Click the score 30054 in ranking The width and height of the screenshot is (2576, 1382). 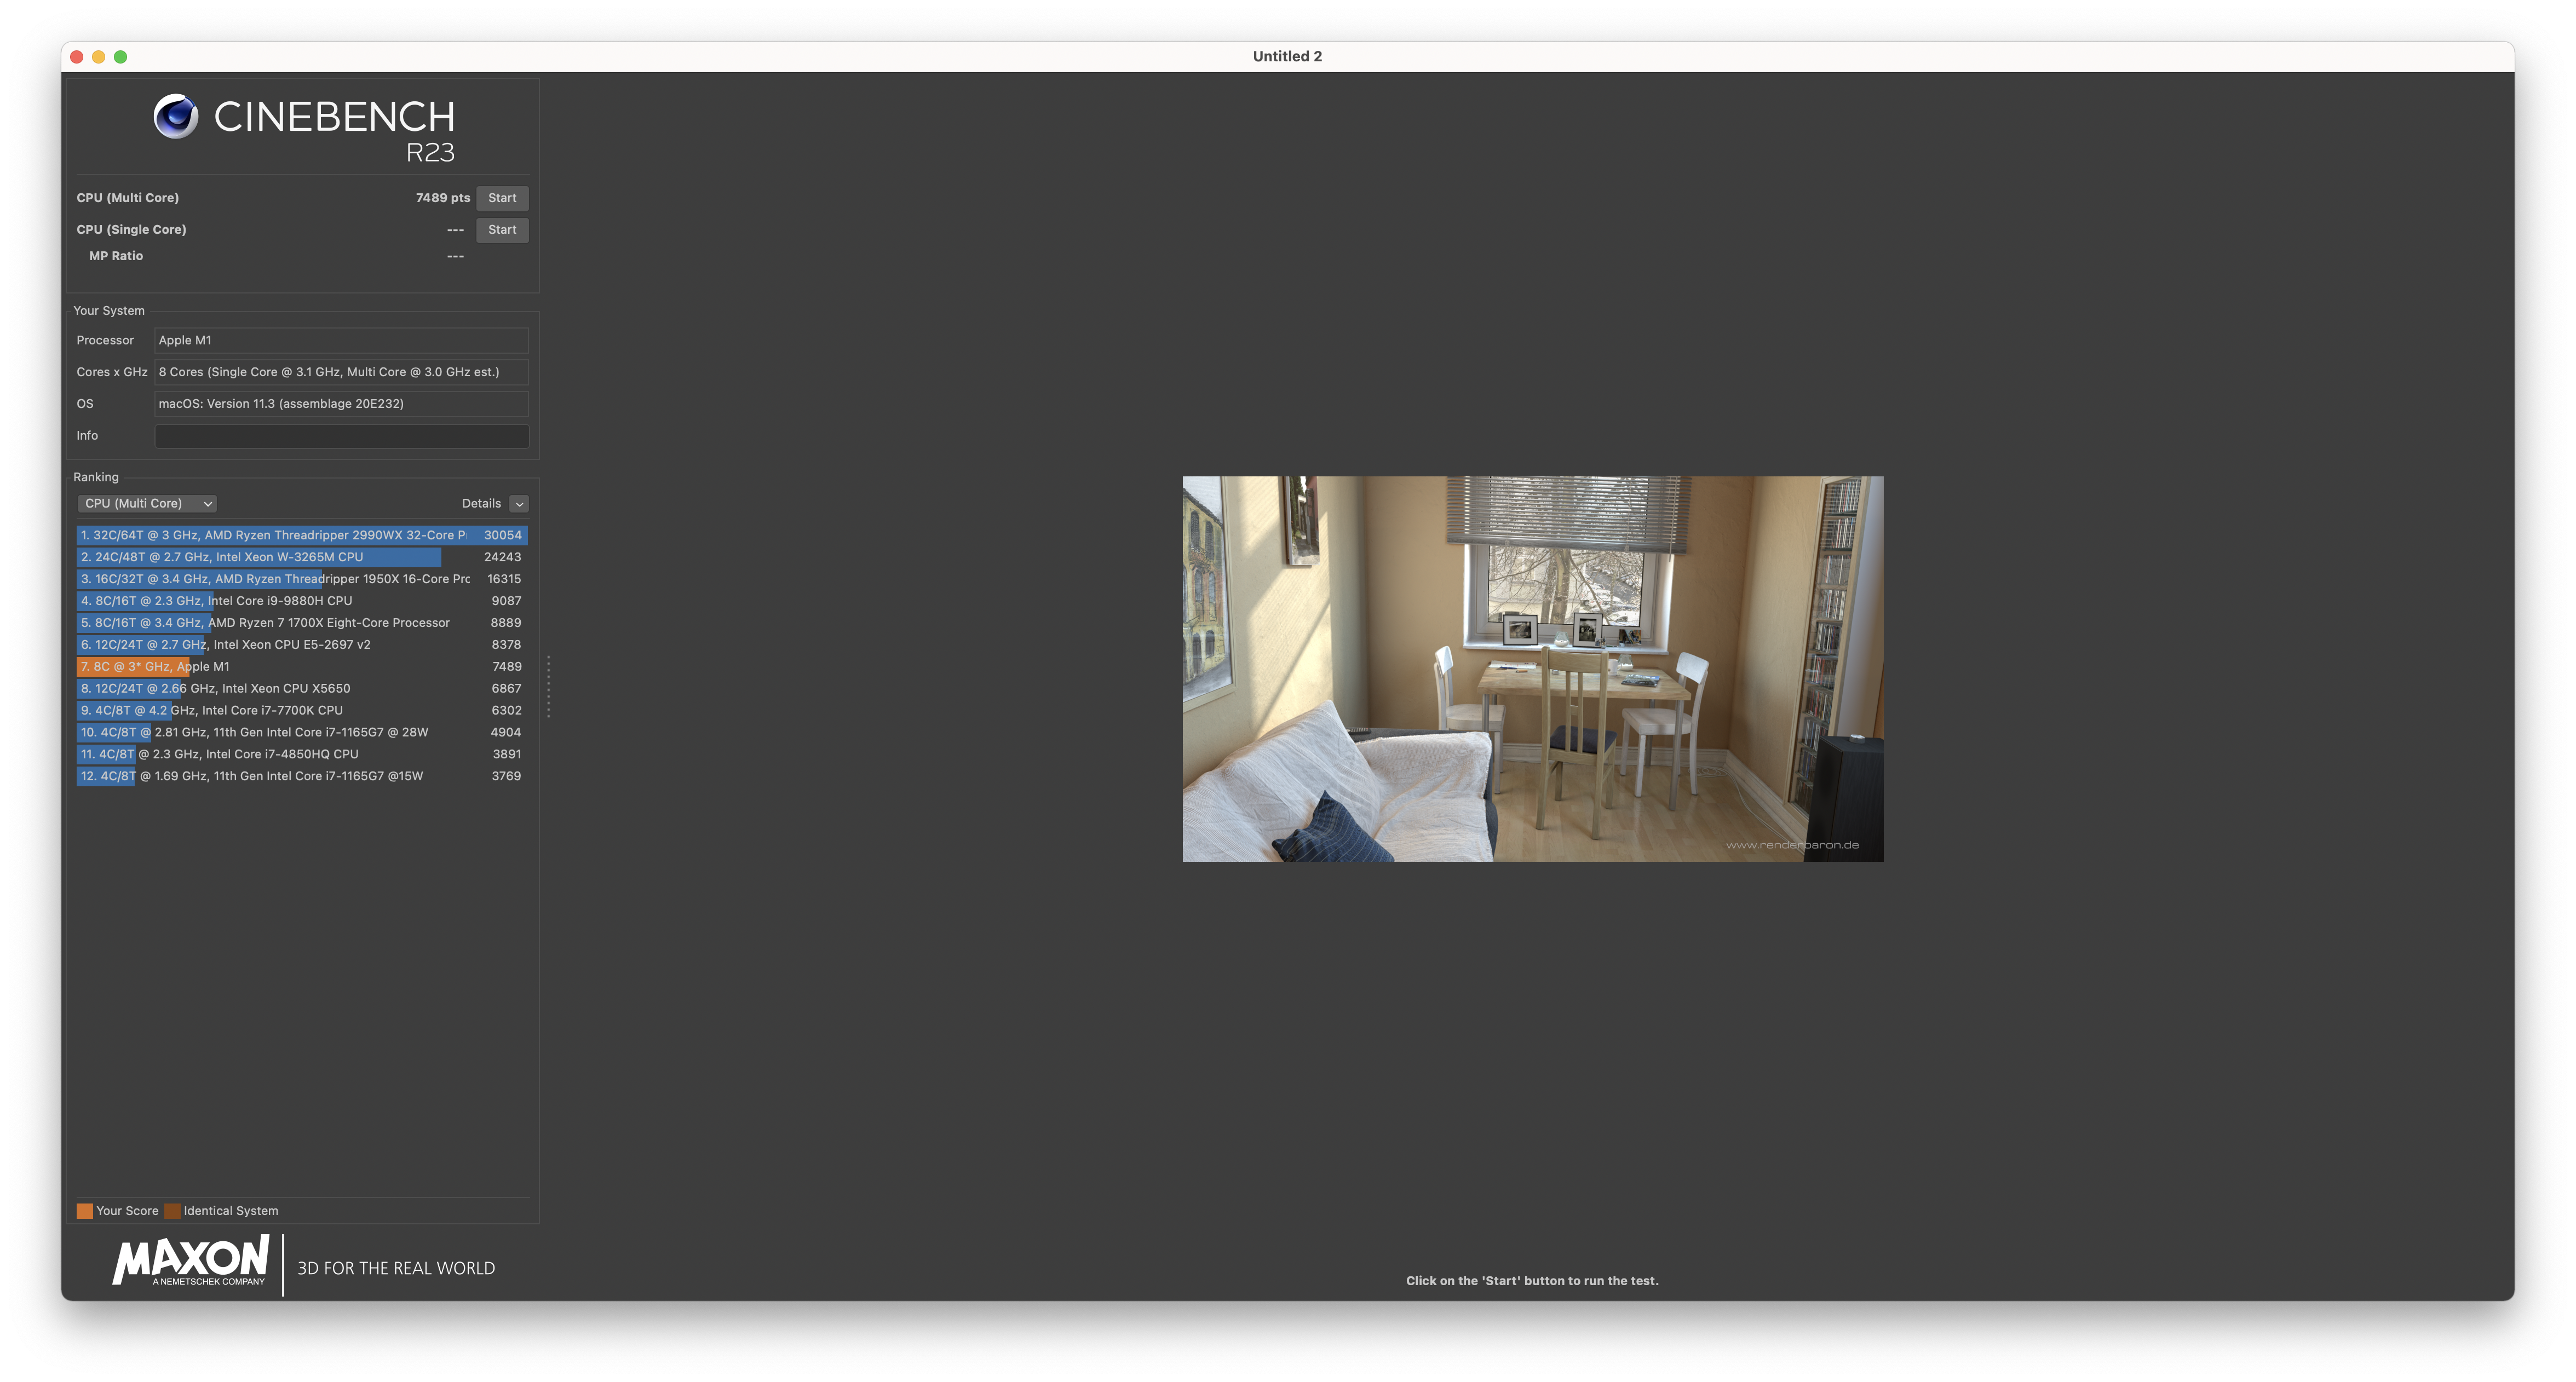click(503, 536)
